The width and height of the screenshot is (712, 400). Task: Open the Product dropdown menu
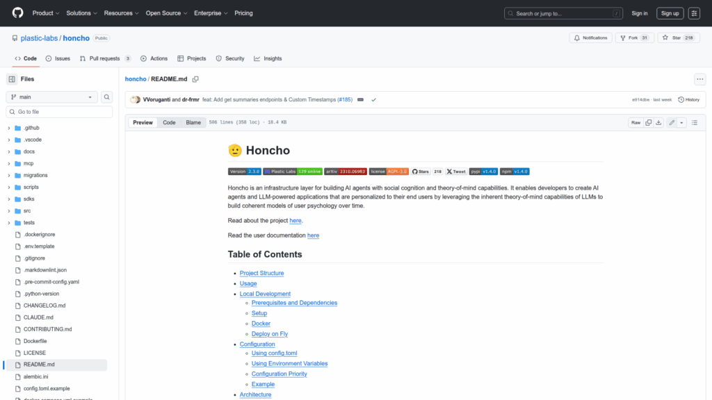click(x=46, y=13)
